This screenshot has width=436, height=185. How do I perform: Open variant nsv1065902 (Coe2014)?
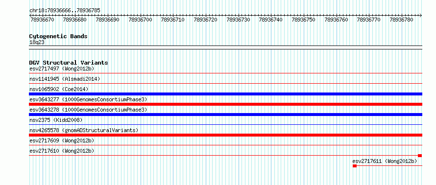point(59,89)
